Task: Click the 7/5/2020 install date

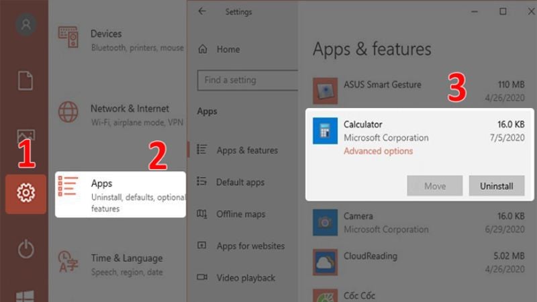Action: tap(507, 138)
